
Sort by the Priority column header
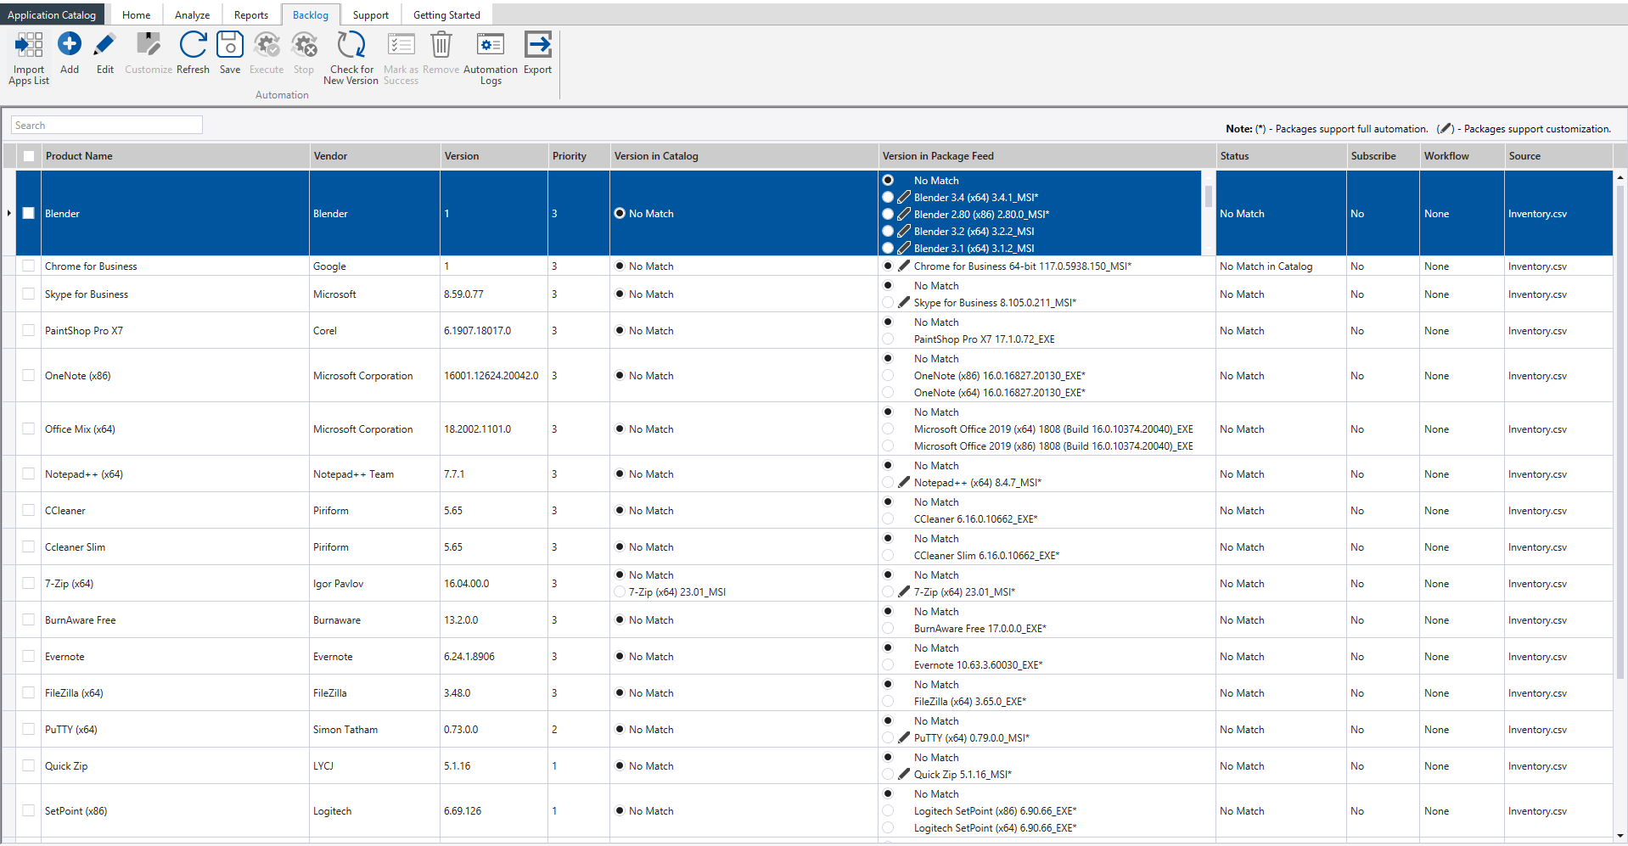tap(569, 156)
